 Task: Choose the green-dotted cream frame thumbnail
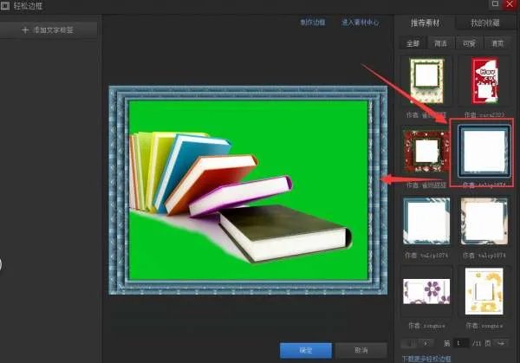pyautogui.click(x=426, y=81)
